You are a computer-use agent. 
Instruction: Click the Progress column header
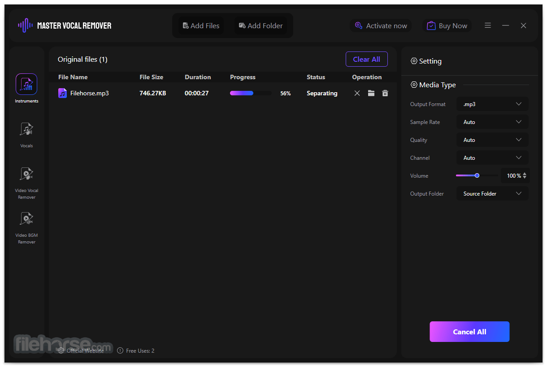pos(243,77)
